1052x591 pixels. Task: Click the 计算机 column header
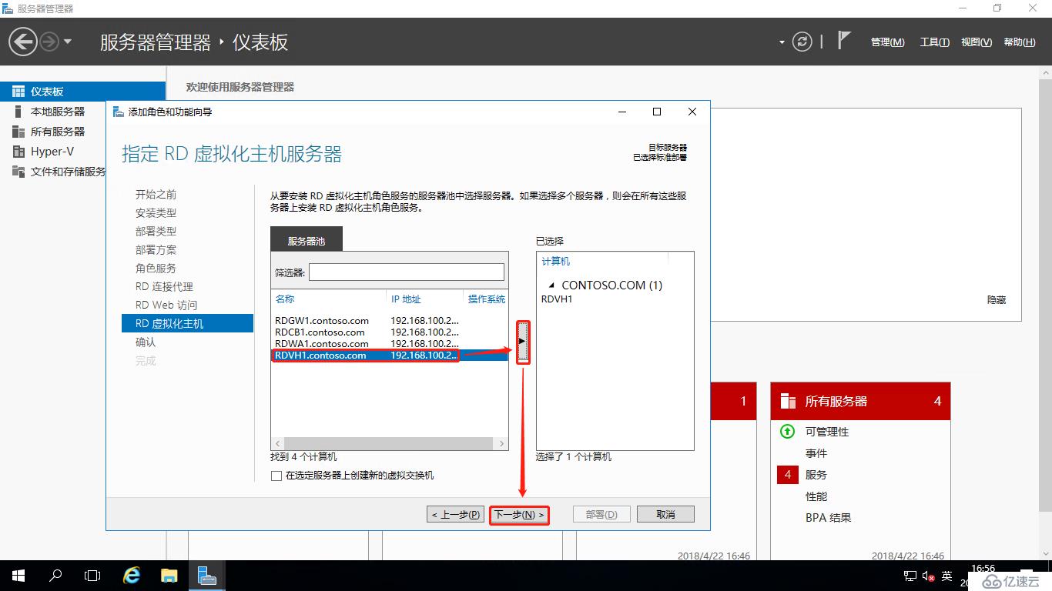(556, 261)
